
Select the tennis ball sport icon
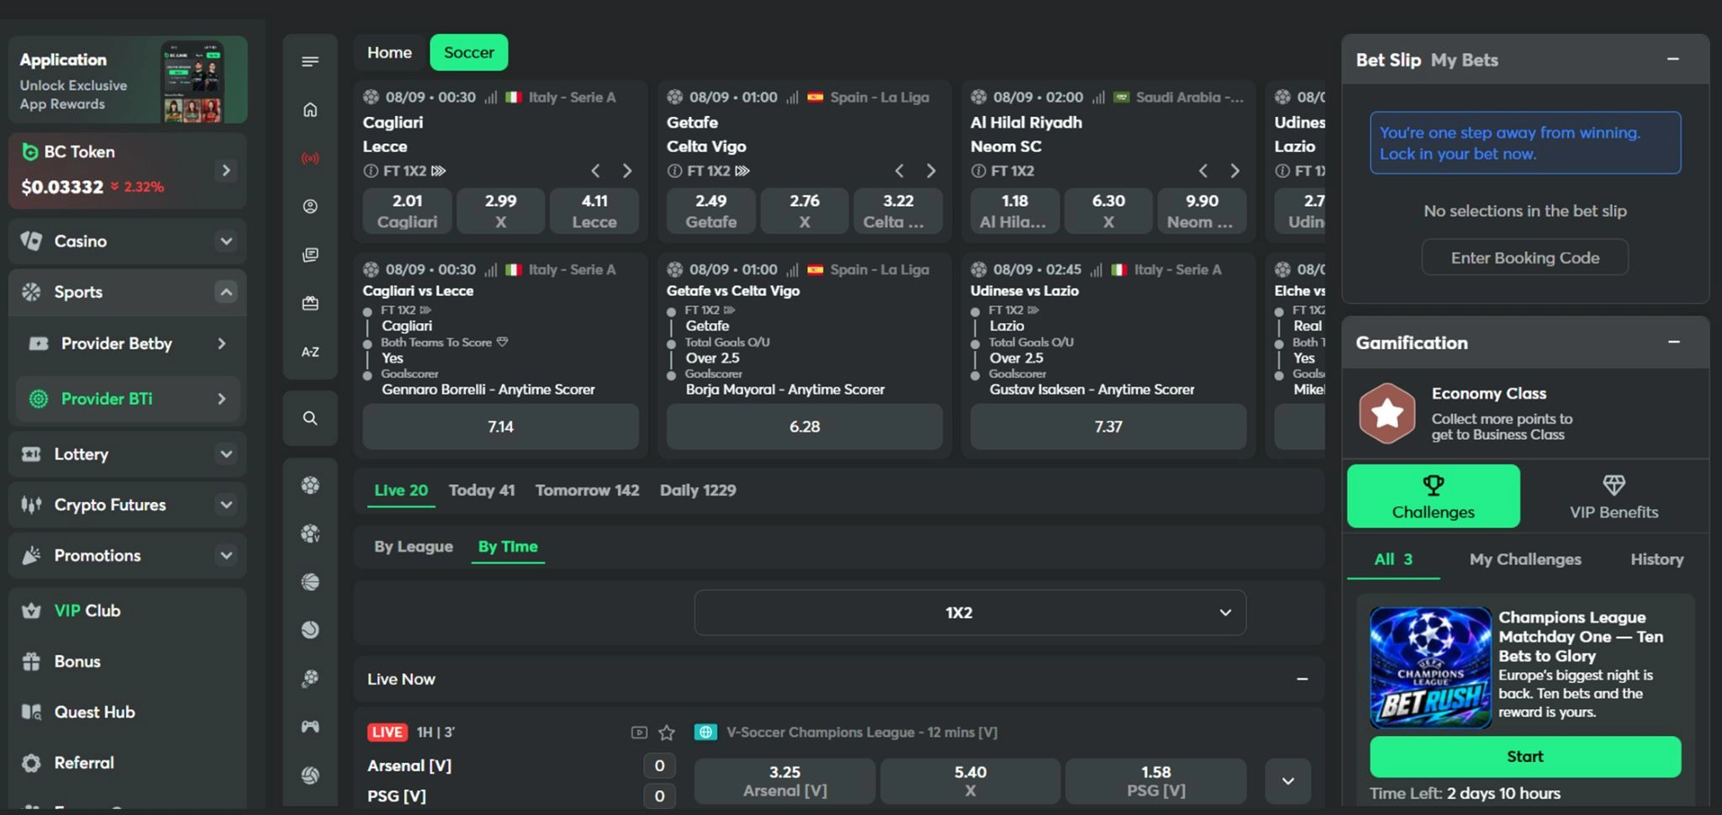coord(310,630)
